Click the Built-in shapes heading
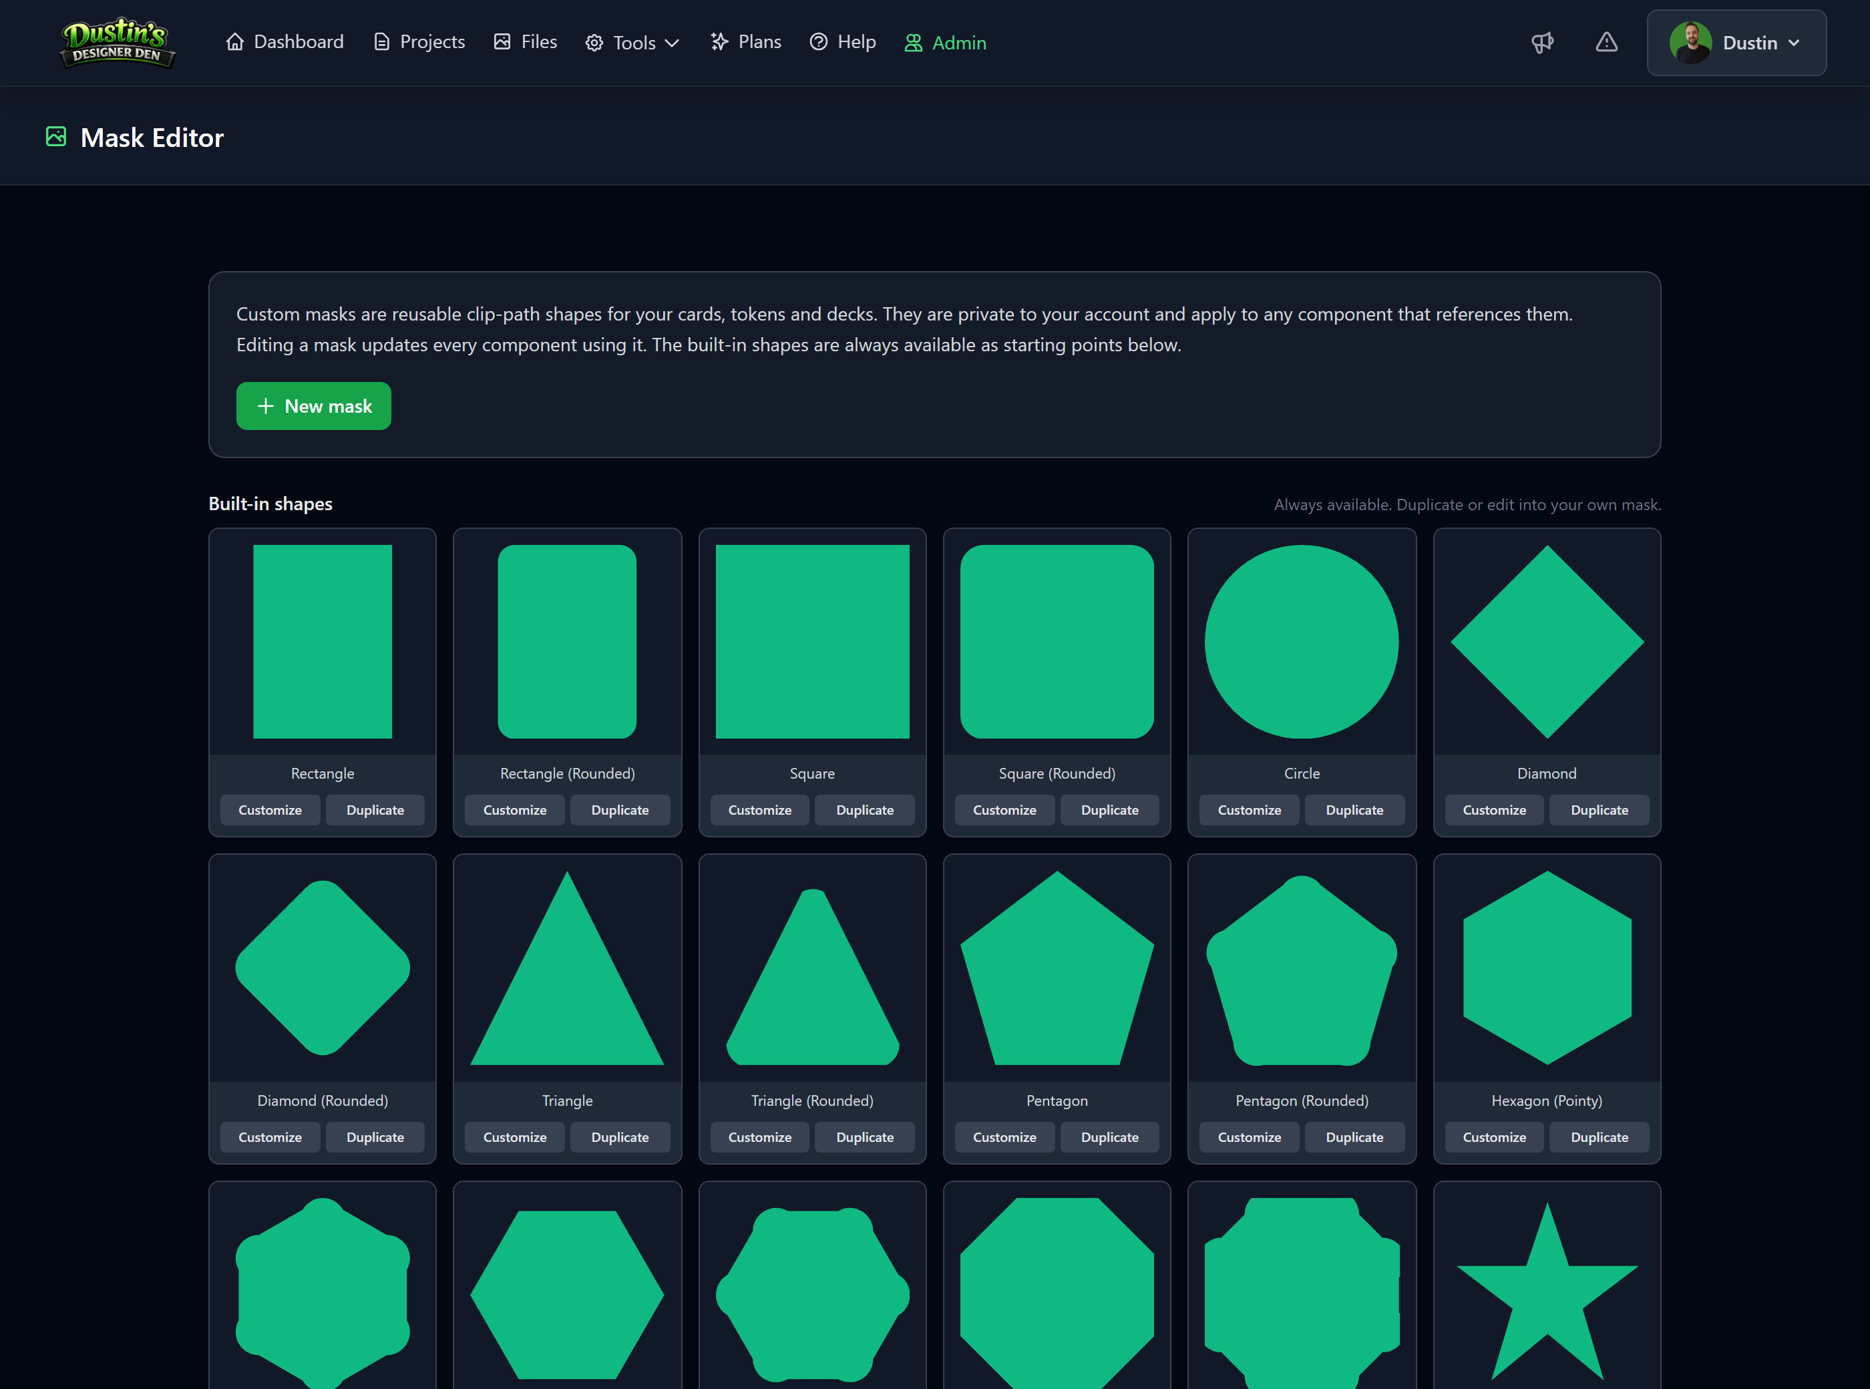Image resolution: width=1870 pixels, height=1389 pixels. (270, 504)
